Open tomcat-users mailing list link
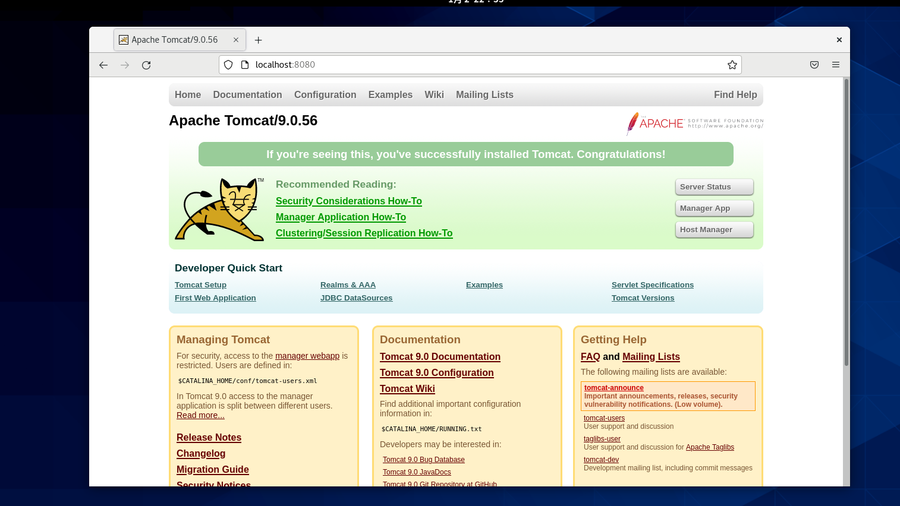The image size is (900, 506). (x=604, y=418)
